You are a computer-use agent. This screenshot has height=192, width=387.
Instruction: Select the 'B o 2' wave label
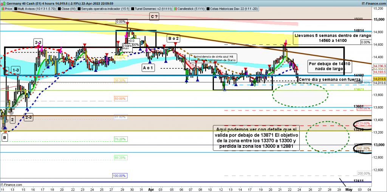pyautogui.click(x=173, y=39)
